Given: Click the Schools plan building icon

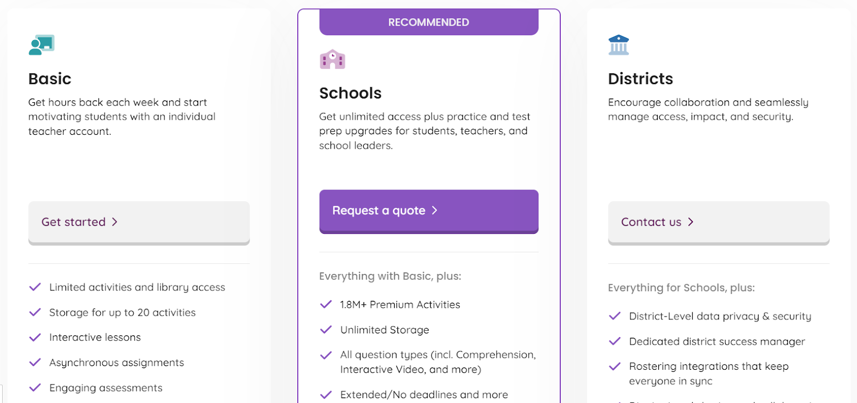Looking at the screenshot, I should click(333, 59).
